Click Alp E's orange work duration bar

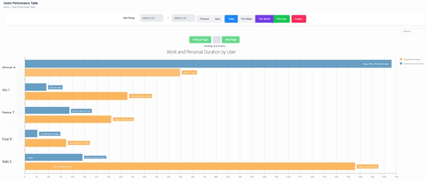tap(76, 96)
